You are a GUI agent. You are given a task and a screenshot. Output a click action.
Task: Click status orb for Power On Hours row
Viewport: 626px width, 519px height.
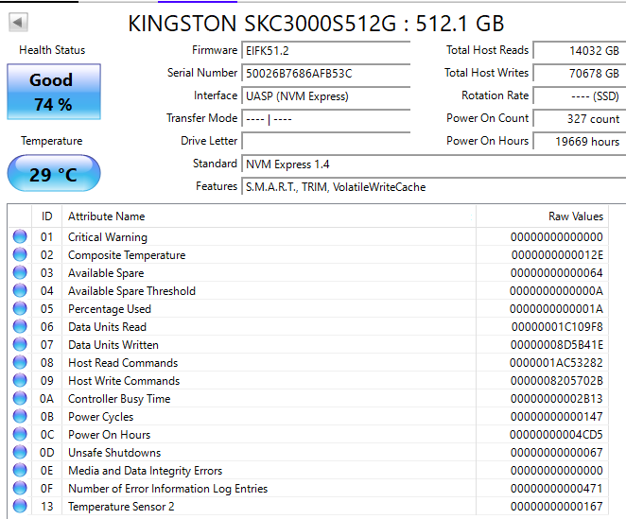(x=20, y=434)
